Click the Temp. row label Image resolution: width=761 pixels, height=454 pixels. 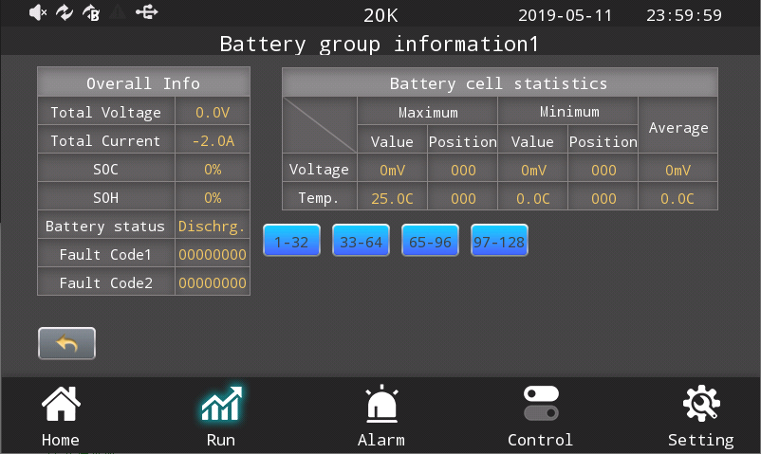[x=320, y=198]
